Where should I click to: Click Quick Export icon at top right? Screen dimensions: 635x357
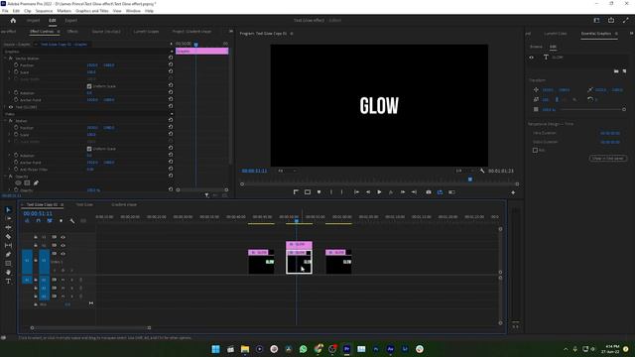[x=611, y=20]
